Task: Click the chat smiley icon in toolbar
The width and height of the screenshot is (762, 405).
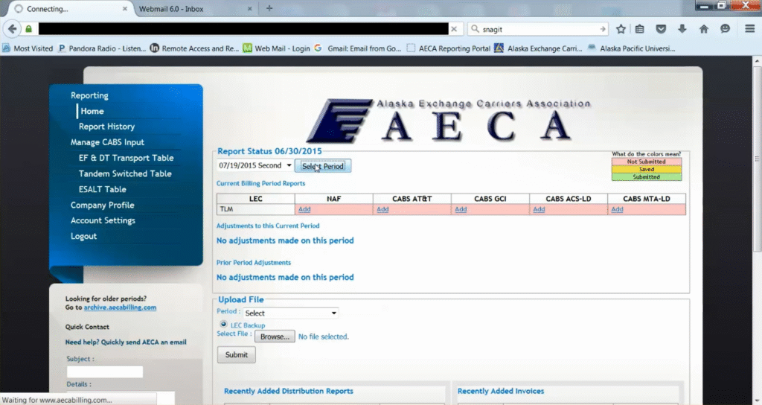Action: (725, 29)
